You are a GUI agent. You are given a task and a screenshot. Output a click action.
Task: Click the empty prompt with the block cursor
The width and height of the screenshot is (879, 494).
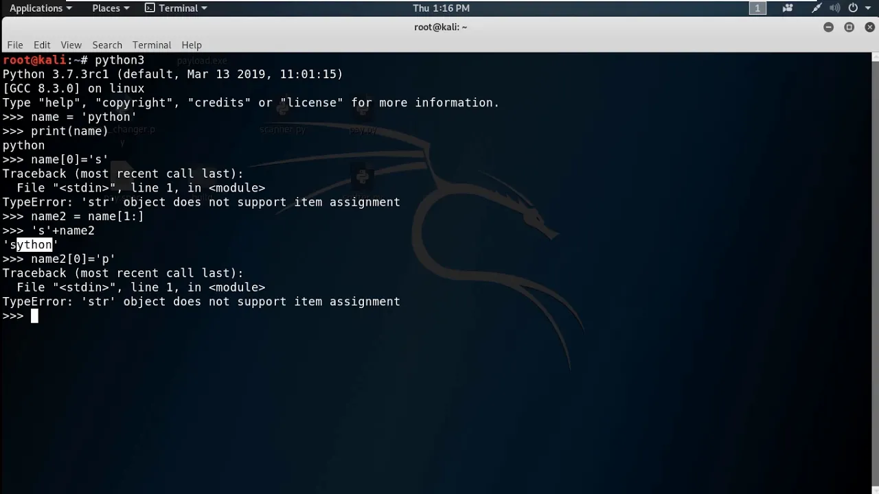coord(20,316)
